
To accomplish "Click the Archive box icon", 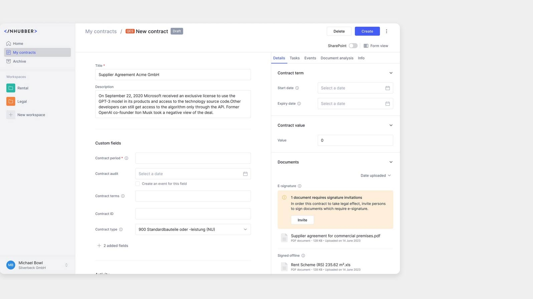I will pyautogui.click(x=9, y=61).
